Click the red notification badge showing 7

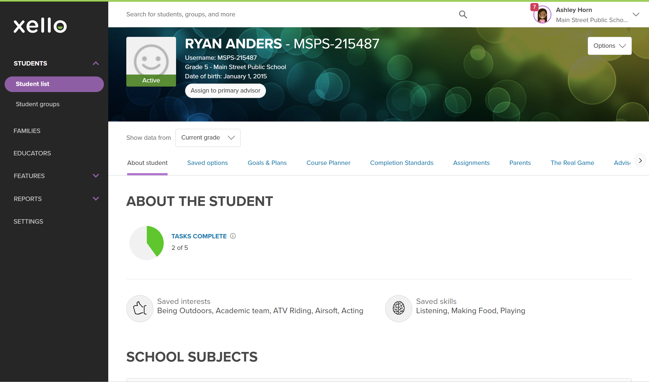coord(534,7)
